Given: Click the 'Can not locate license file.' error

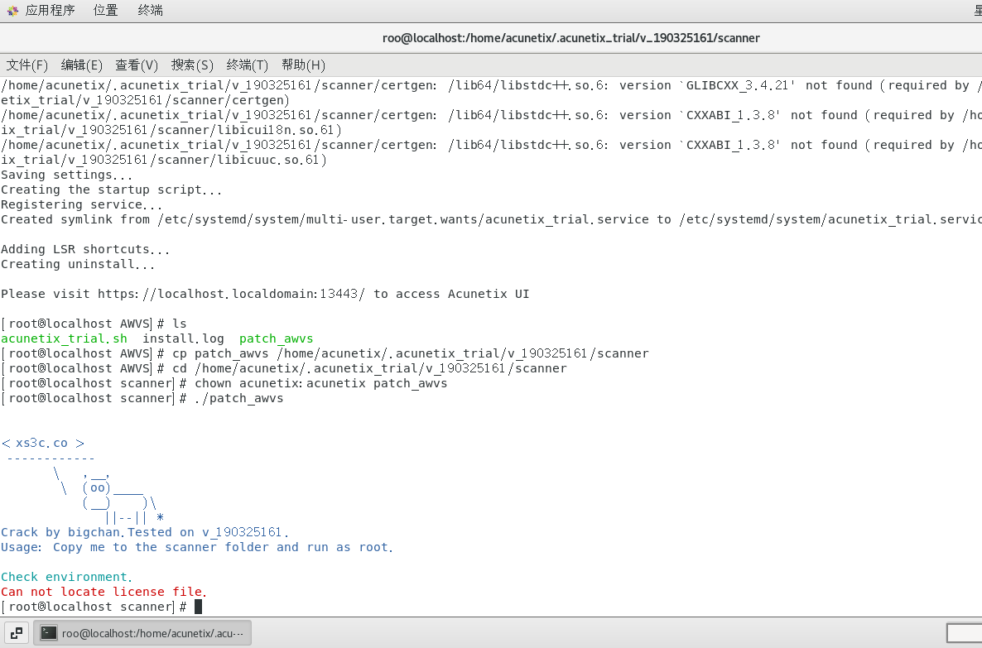Looking at the screenshot, I should pos(104,592).
